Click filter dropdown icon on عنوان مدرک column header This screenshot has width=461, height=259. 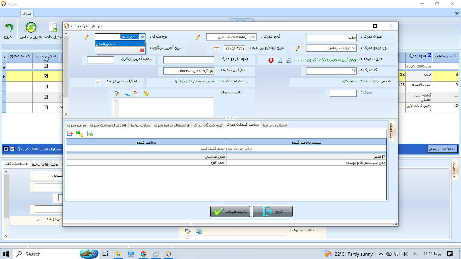(x=430, y=55)
